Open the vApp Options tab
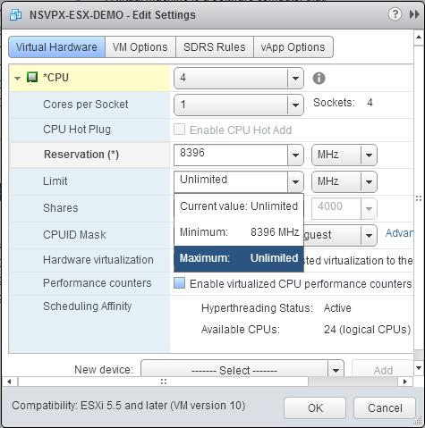Image resolution: width=425 pixels, height=428 pixels. [293, 47]
